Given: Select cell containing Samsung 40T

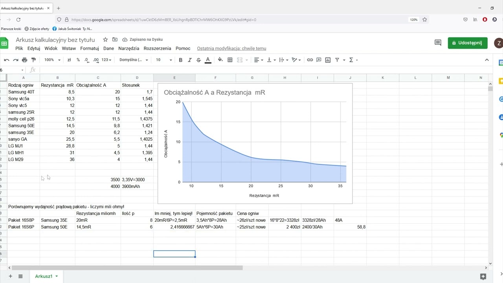Looking at the screenshot, I should pyautogui.click(x=24, y=92).
